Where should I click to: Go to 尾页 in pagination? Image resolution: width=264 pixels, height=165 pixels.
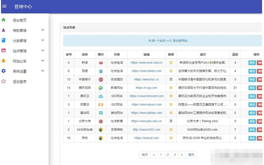click(x=191, y=155)
